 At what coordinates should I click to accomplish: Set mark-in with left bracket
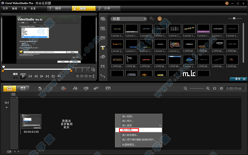[76, 69]
